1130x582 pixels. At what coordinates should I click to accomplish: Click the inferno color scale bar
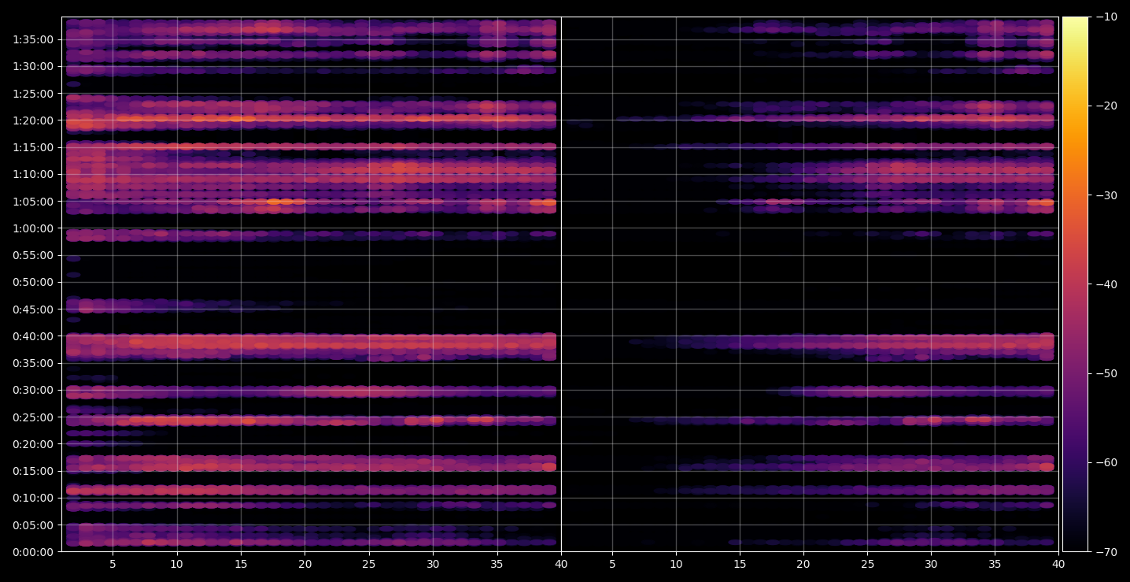[x=1075, y=284]
